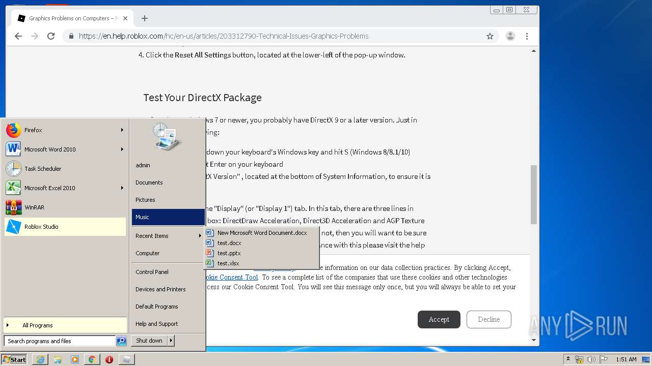This screenshot has height=366, width=652.
Task: Click the user account picture icon
Action: point(167,136)
